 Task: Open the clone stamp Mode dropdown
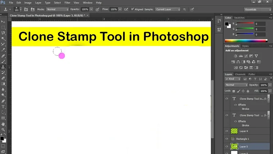click(x=58, y=9)
